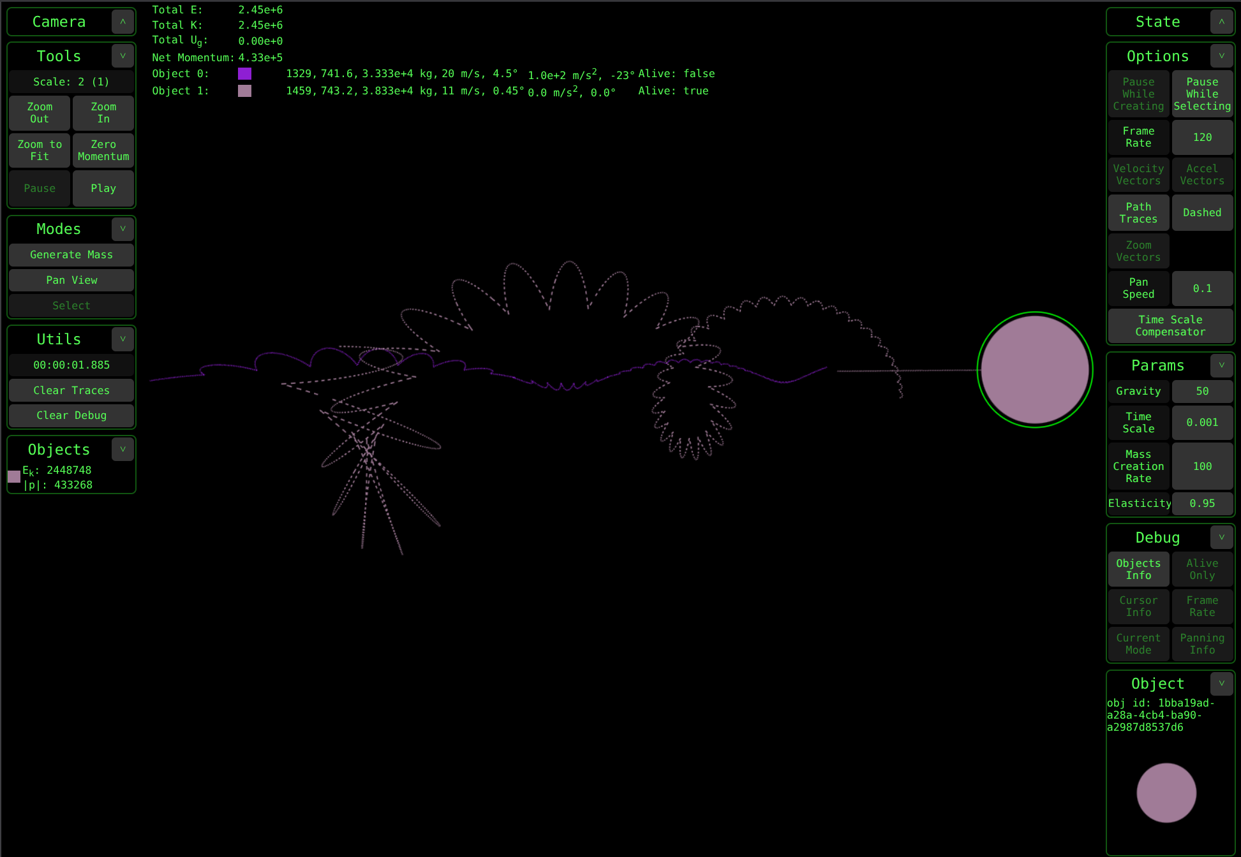Switch to Generate Mass mode
Screen dimensions: 1241x857
71,255
